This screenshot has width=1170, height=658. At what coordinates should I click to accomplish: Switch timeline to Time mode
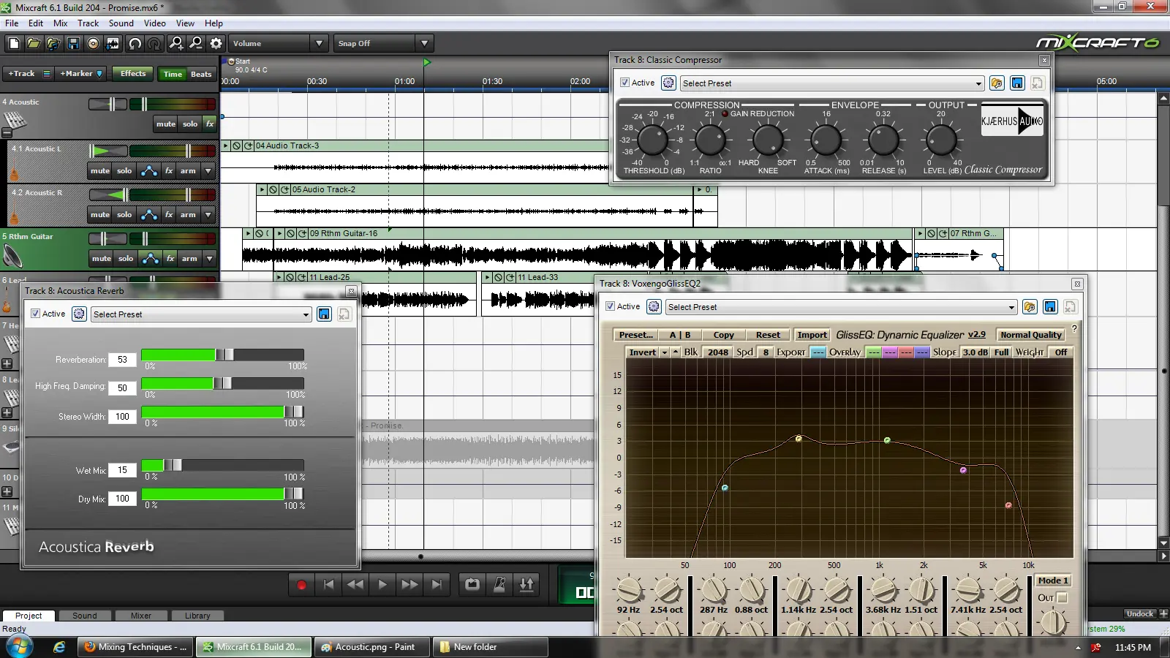173,75
